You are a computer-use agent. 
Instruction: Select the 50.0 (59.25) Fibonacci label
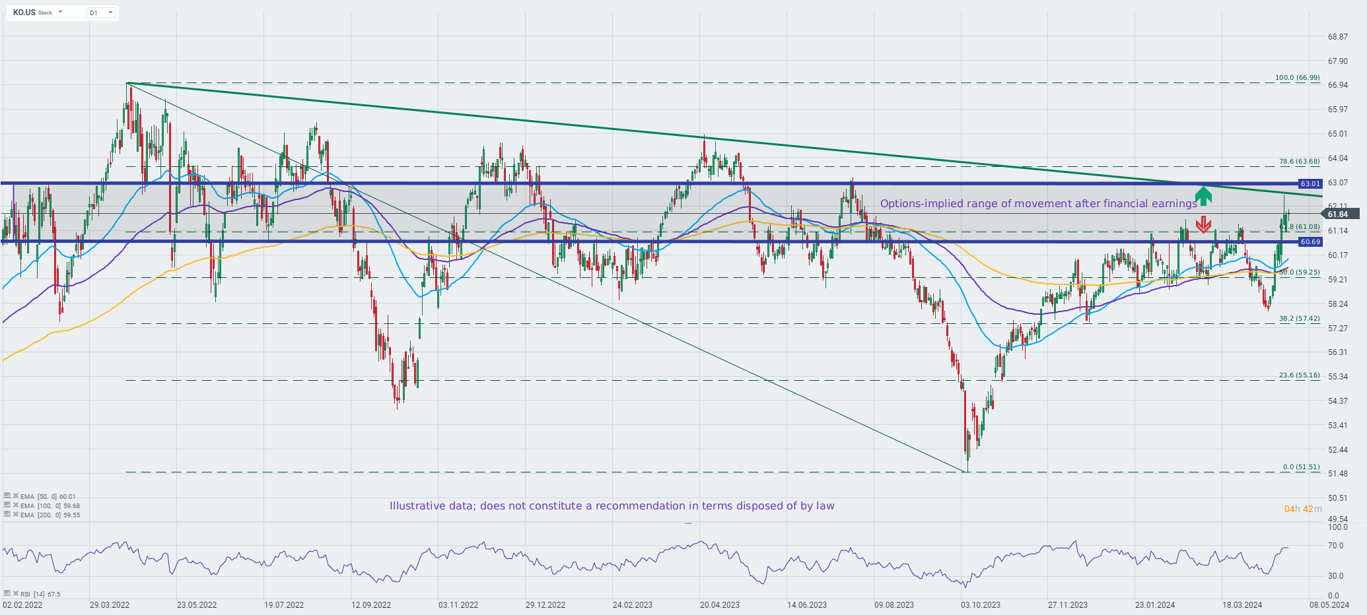click(1299, 272)
